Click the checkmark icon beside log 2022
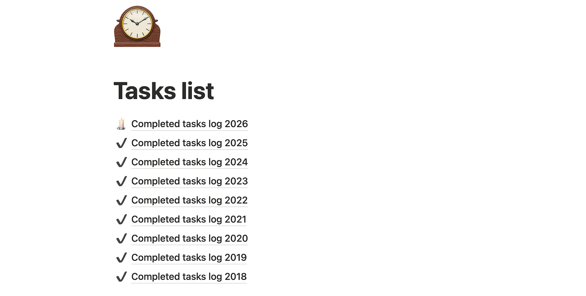586x296 pixels. click(x=121, y=201)
